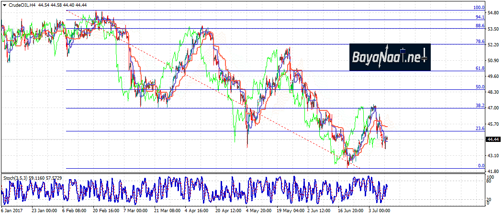504x216 pixels.
Task: Click the stochastic 80 level on scale
Action: (x=490, y=181)
